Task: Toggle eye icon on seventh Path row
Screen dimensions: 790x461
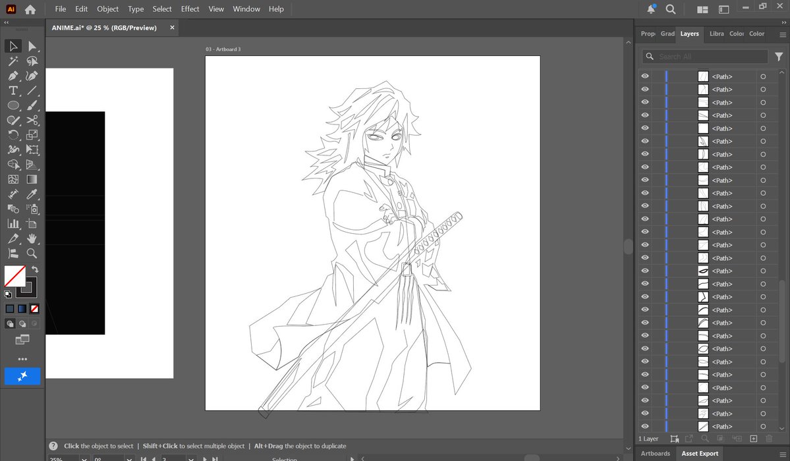Action: point(645,154)
